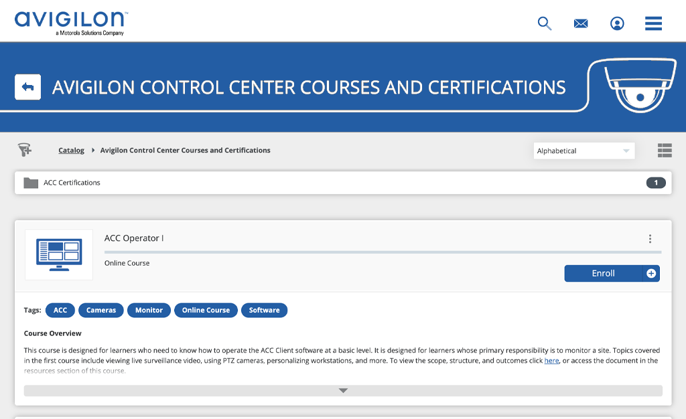Click the ACC Certifications count badge
Viewport: 686px width, 419px height.
(656, 183)
